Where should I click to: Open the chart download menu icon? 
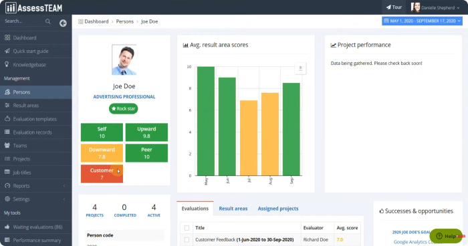[x=300, y=68]
